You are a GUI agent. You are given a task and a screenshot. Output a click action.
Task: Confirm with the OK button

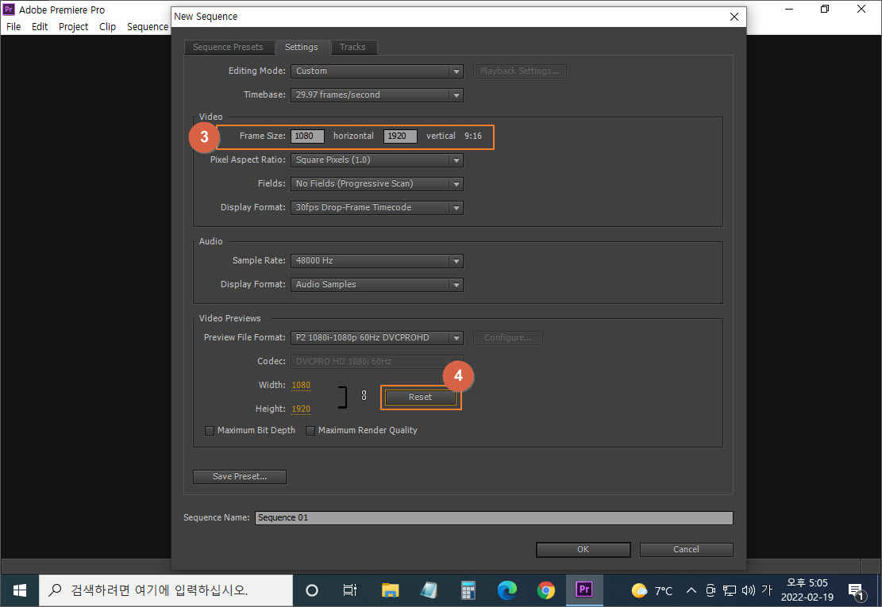584,549
